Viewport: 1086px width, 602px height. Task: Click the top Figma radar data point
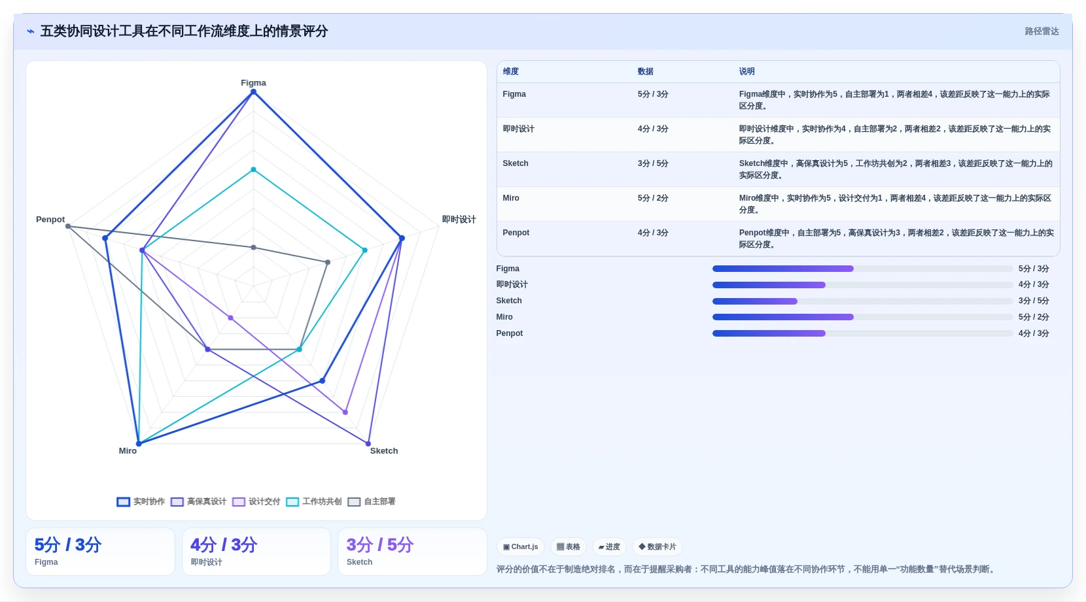(254, 92)
